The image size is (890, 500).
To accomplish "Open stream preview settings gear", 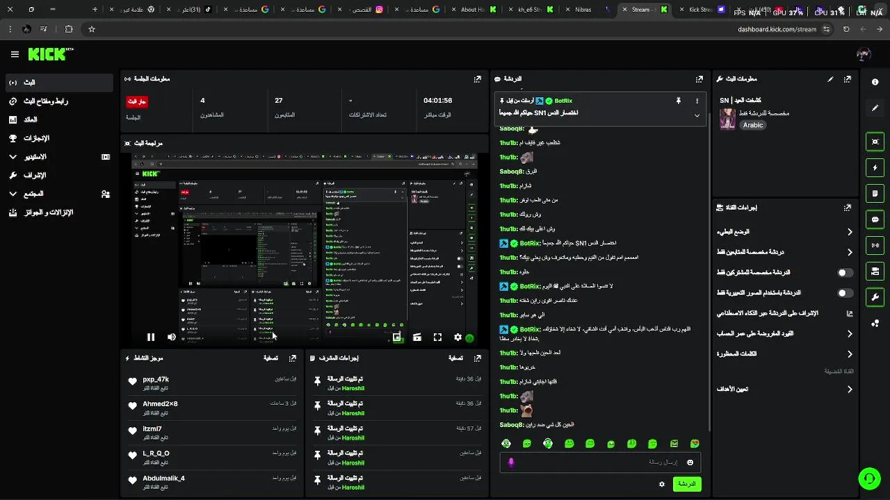I will (458, 337).
